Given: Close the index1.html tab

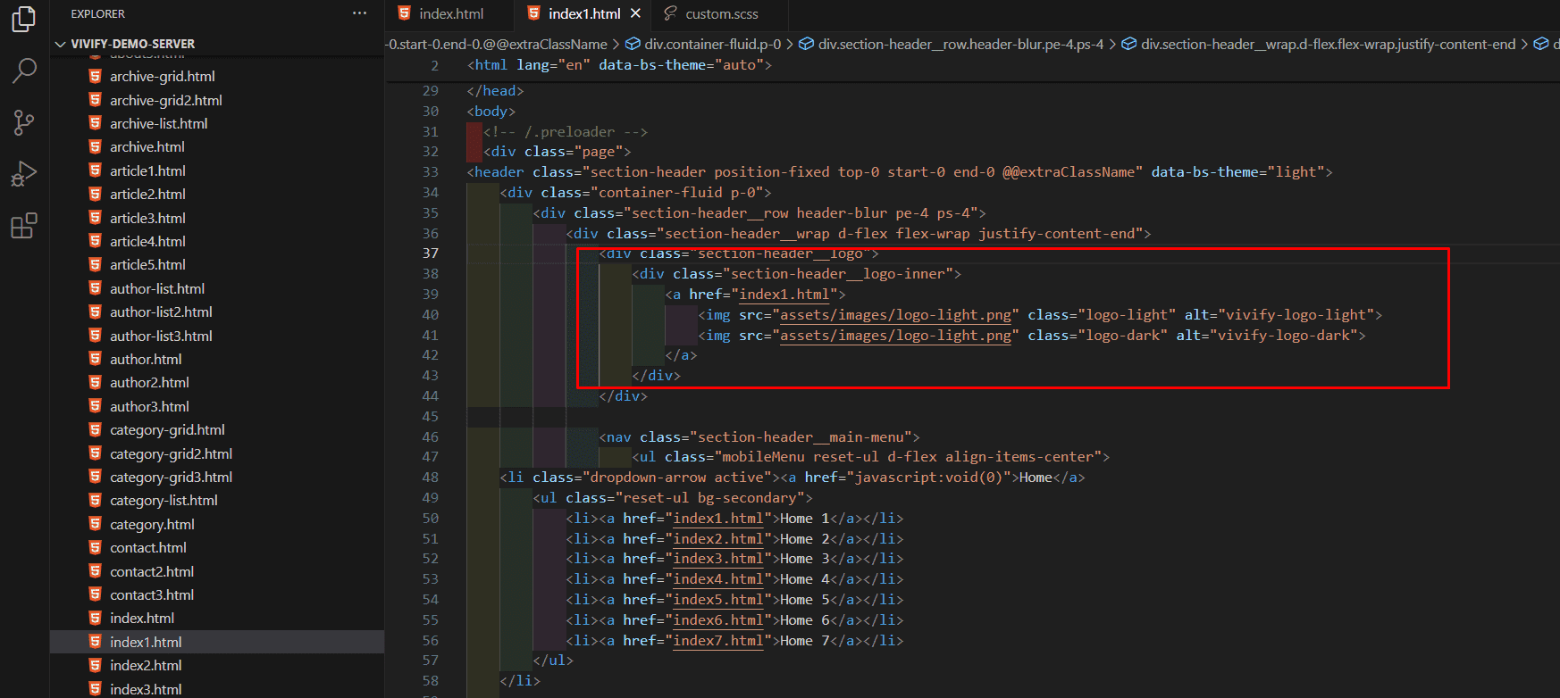Looking at the screenshot, I should coord(635,13).
